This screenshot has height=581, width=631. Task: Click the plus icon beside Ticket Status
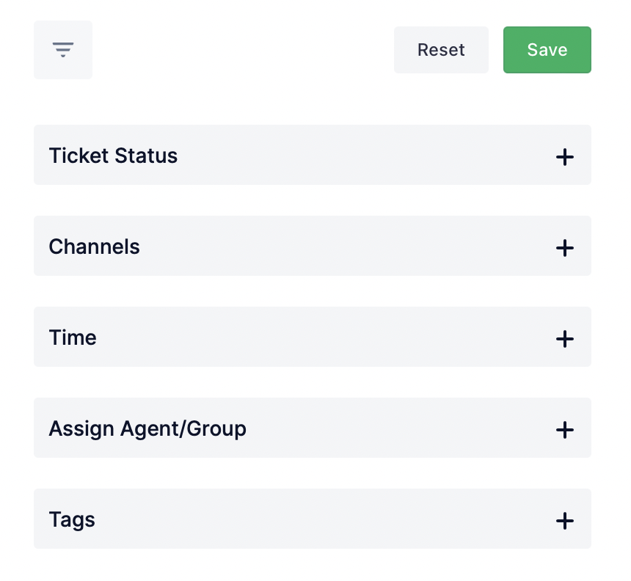coord(564,156)
